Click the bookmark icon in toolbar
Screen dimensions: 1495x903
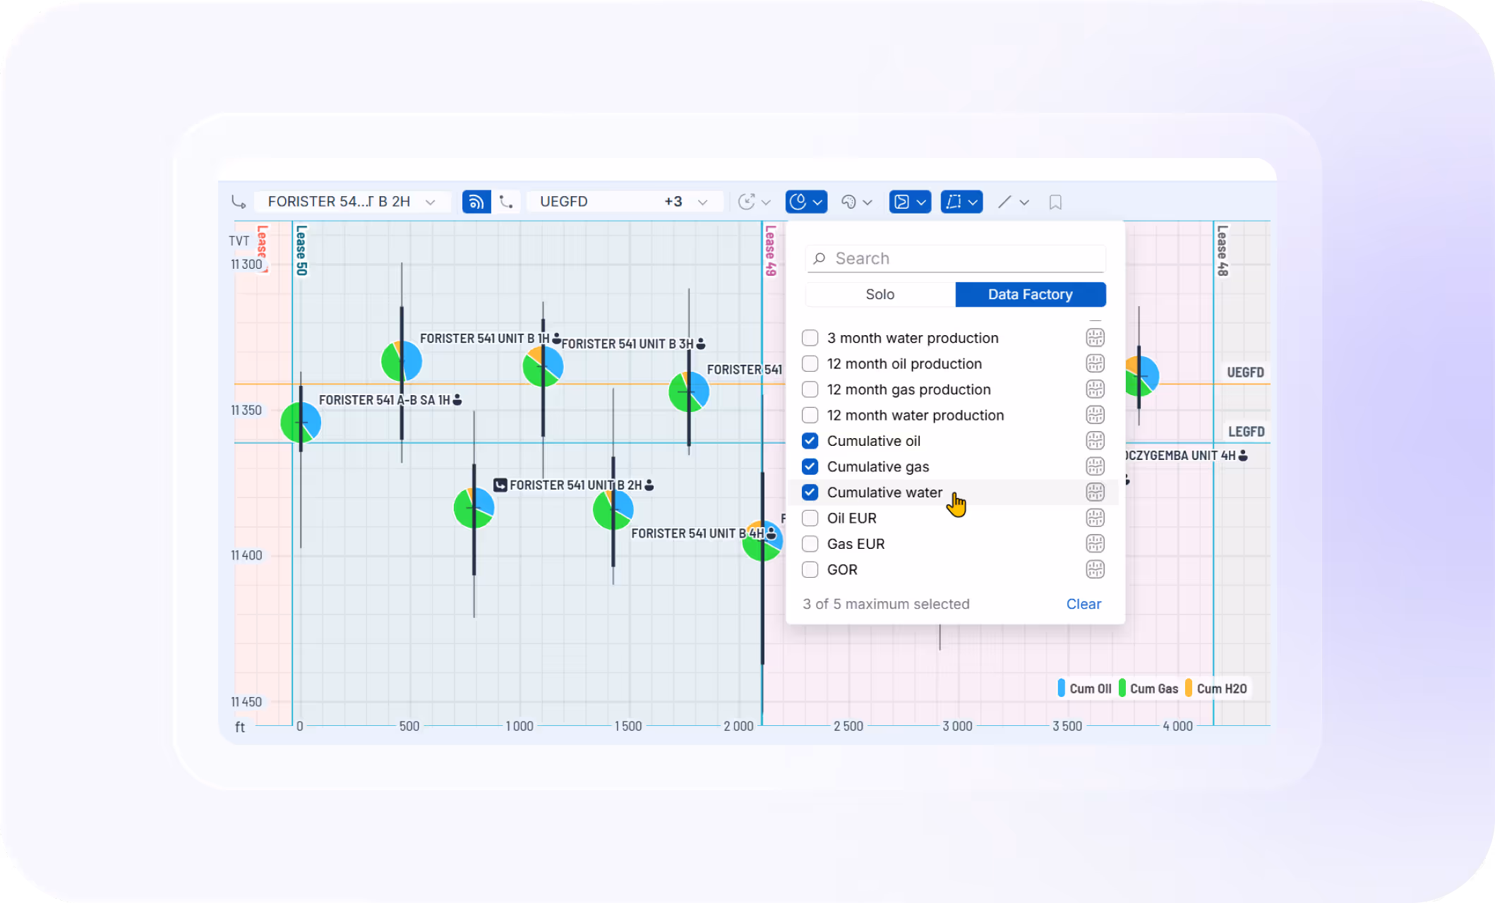(1055, 202)
